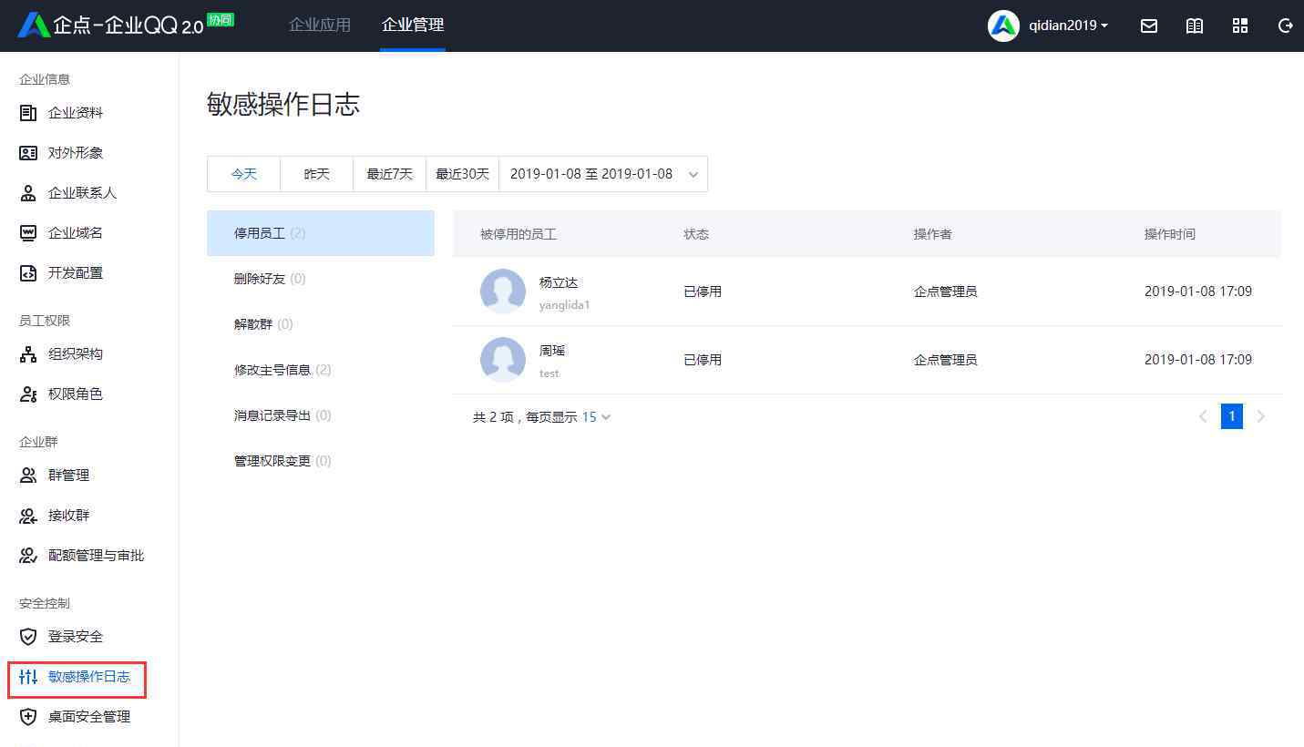The height and width of the screenshot is (747, 1304).
Task: Click page number 1 button
Action: point(1232,416)
